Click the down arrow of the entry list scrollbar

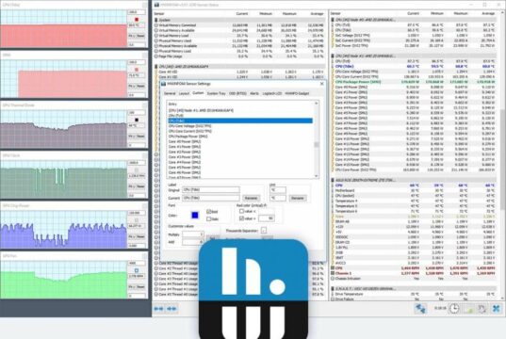pos(317,176)
